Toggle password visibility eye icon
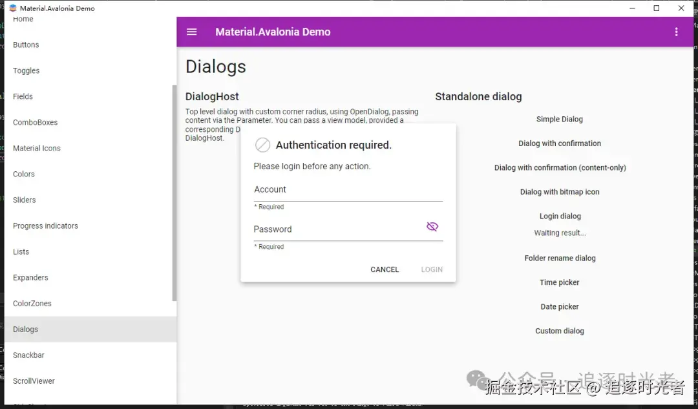 click(x=432, y=227)
